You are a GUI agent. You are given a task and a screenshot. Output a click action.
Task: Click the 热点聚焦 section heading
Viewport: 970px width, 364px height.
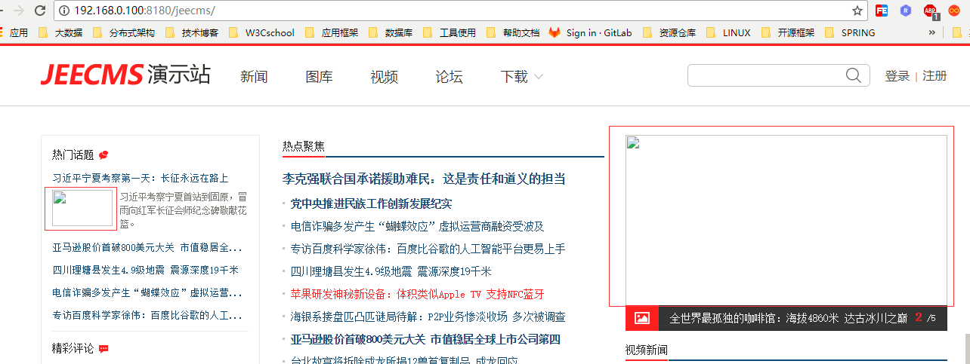pyautogui.click(x=304, y=146)
